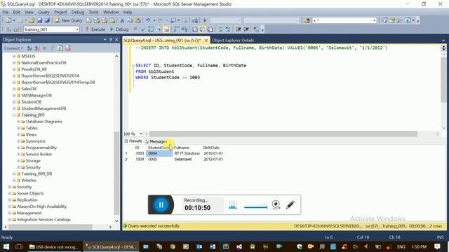The width and height of the screenshot is (449, 252).
Task: Select the StudentManagementDB database
Action: (x=43, y=108)
